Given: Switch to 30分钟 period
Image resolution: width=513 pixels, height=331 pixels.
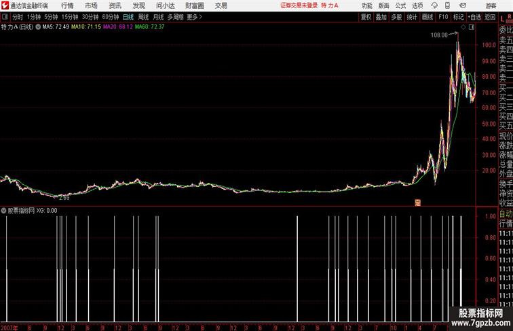Looking at the screenshot, I should pyautogui.click(x=90, y=17).
